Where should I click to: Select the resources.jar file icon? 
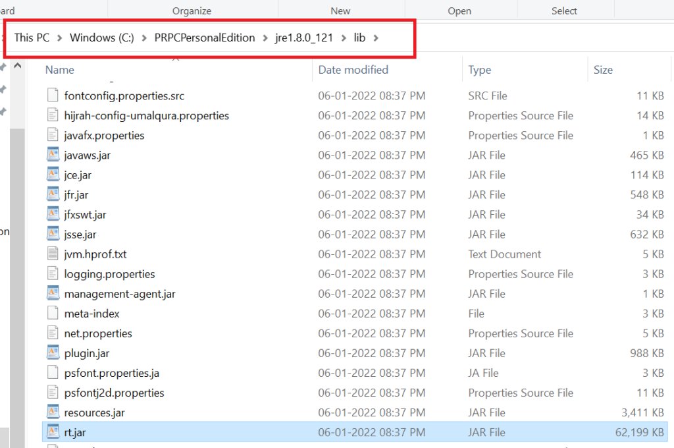(53, 412)
